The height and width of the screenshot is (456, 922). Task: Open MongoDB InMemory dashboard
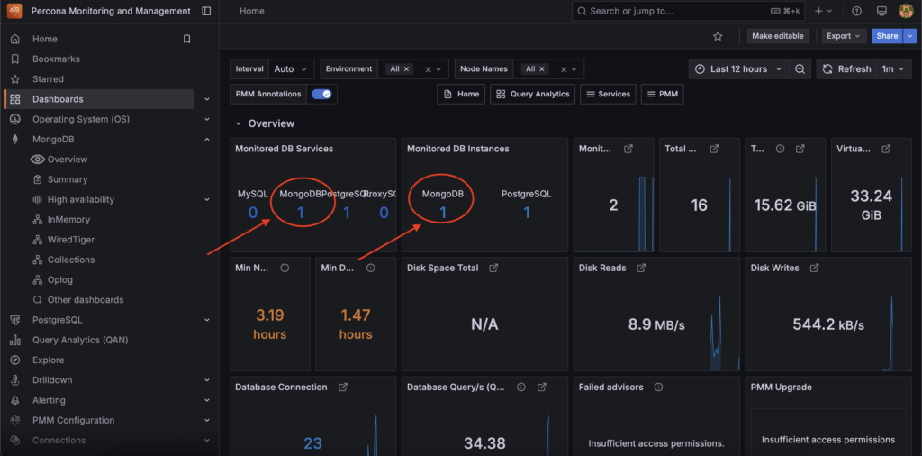tap(68, 220)
